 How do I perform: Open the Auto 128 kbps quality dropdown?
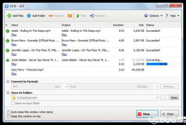coord(156,87)
